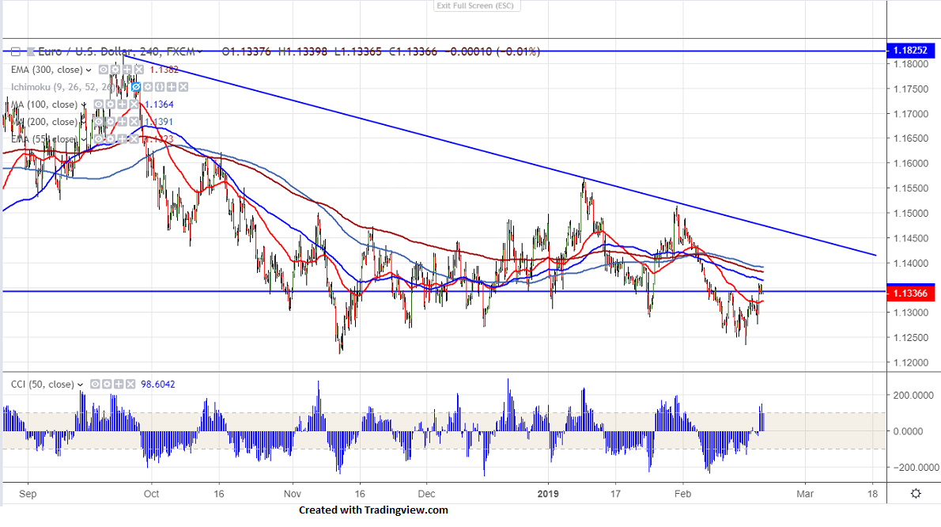The image size is (941, 527).
Task: Toggle visibility of EMA (300, close) indicator
Action: 104,70
